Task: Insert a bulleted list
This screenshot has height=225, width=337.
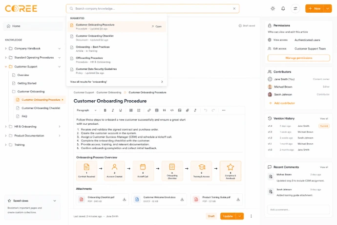Action: (x=139, y=110)
